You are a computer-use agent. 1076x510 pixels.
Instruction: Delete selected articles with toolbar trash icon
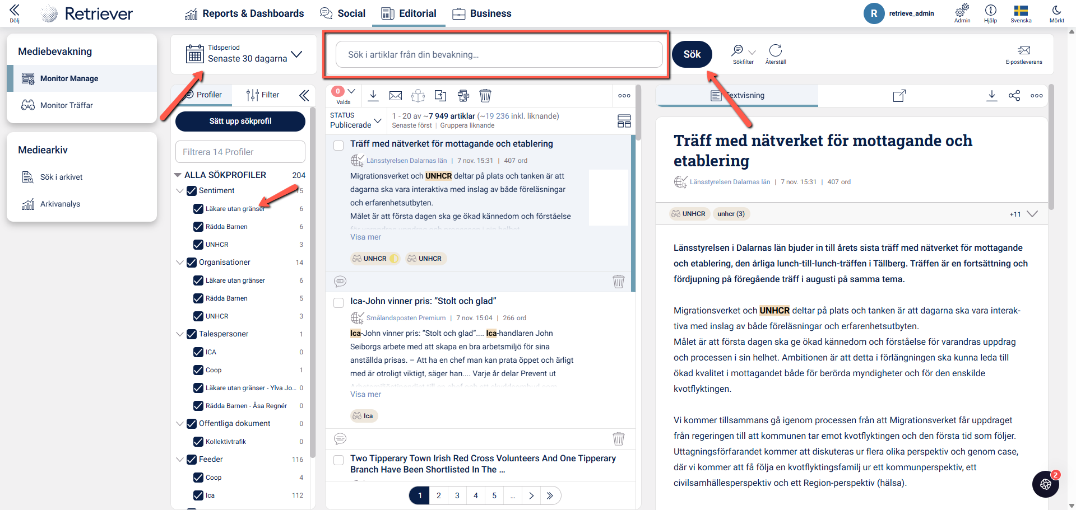pos(485,96)
